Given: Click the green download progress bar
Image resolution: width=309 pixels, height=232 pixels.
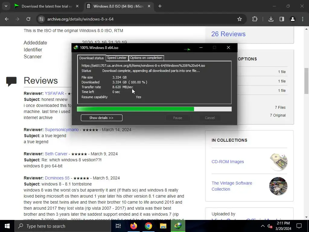Looking at the screenshot, I should tap(154, 109).
